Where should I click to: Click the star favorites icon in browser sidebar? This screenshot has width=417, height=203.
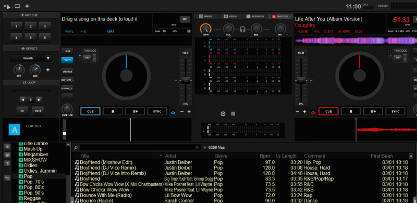coord(7,146)
